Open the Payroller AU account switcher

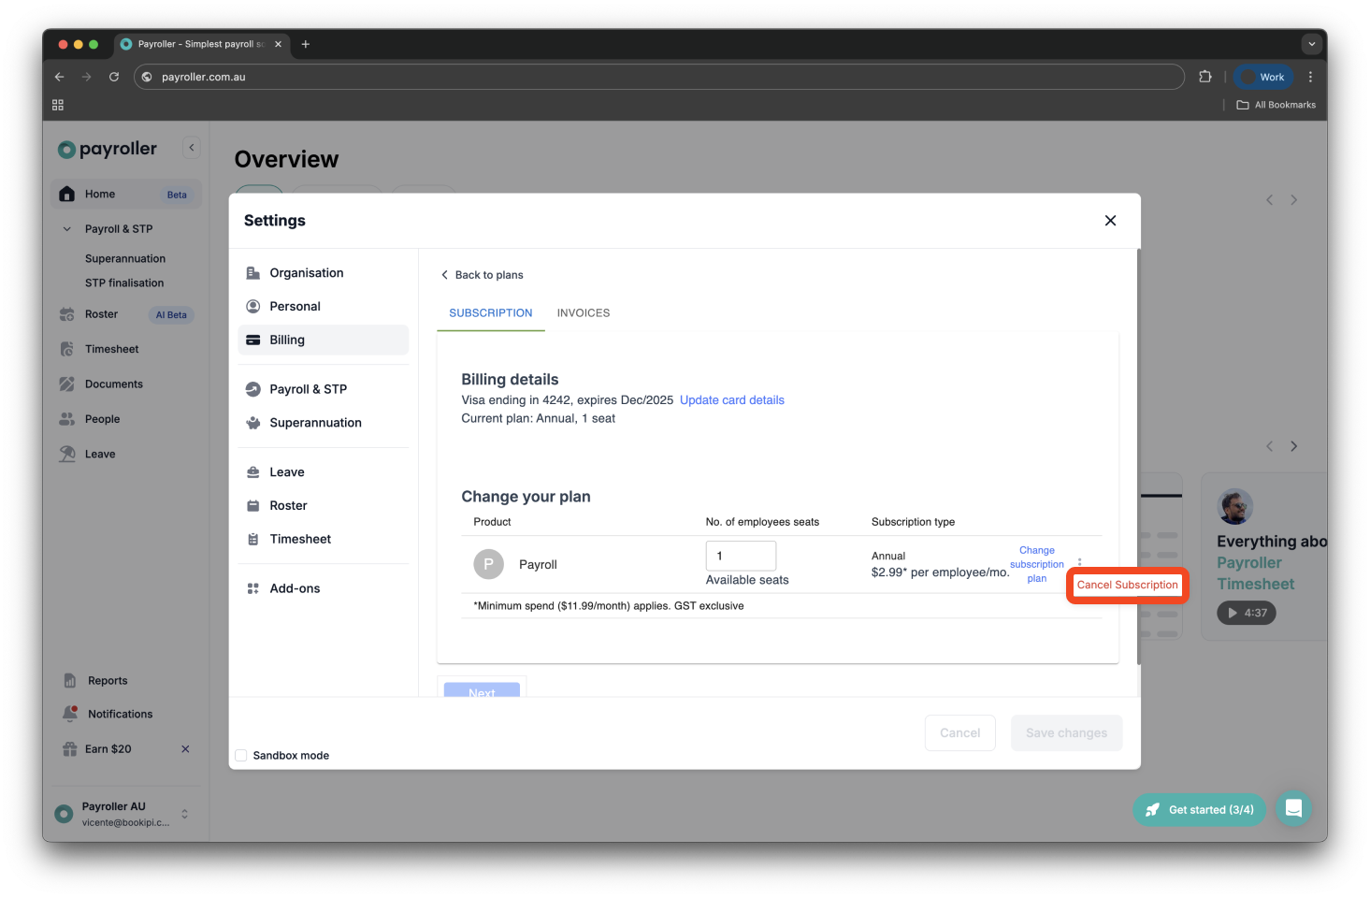(125, 814)
